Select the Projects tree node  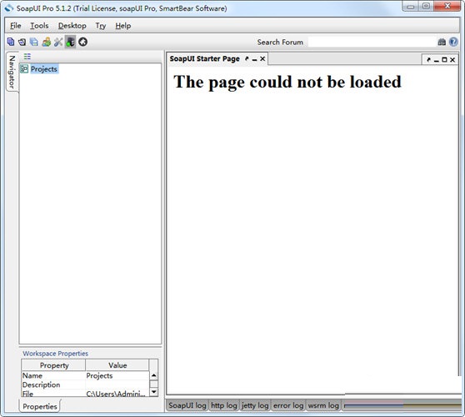click(44, 69)
